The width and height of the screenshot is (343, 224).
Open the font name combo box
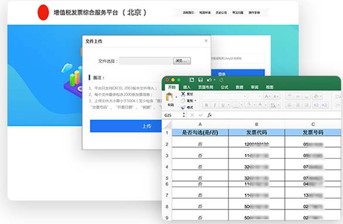pyautogui.click(x=225, y=96)
